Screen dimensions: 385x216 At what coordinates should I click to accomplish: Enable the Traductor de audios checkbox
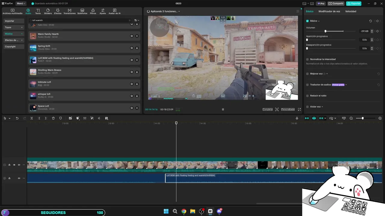[x=307, y=85]
